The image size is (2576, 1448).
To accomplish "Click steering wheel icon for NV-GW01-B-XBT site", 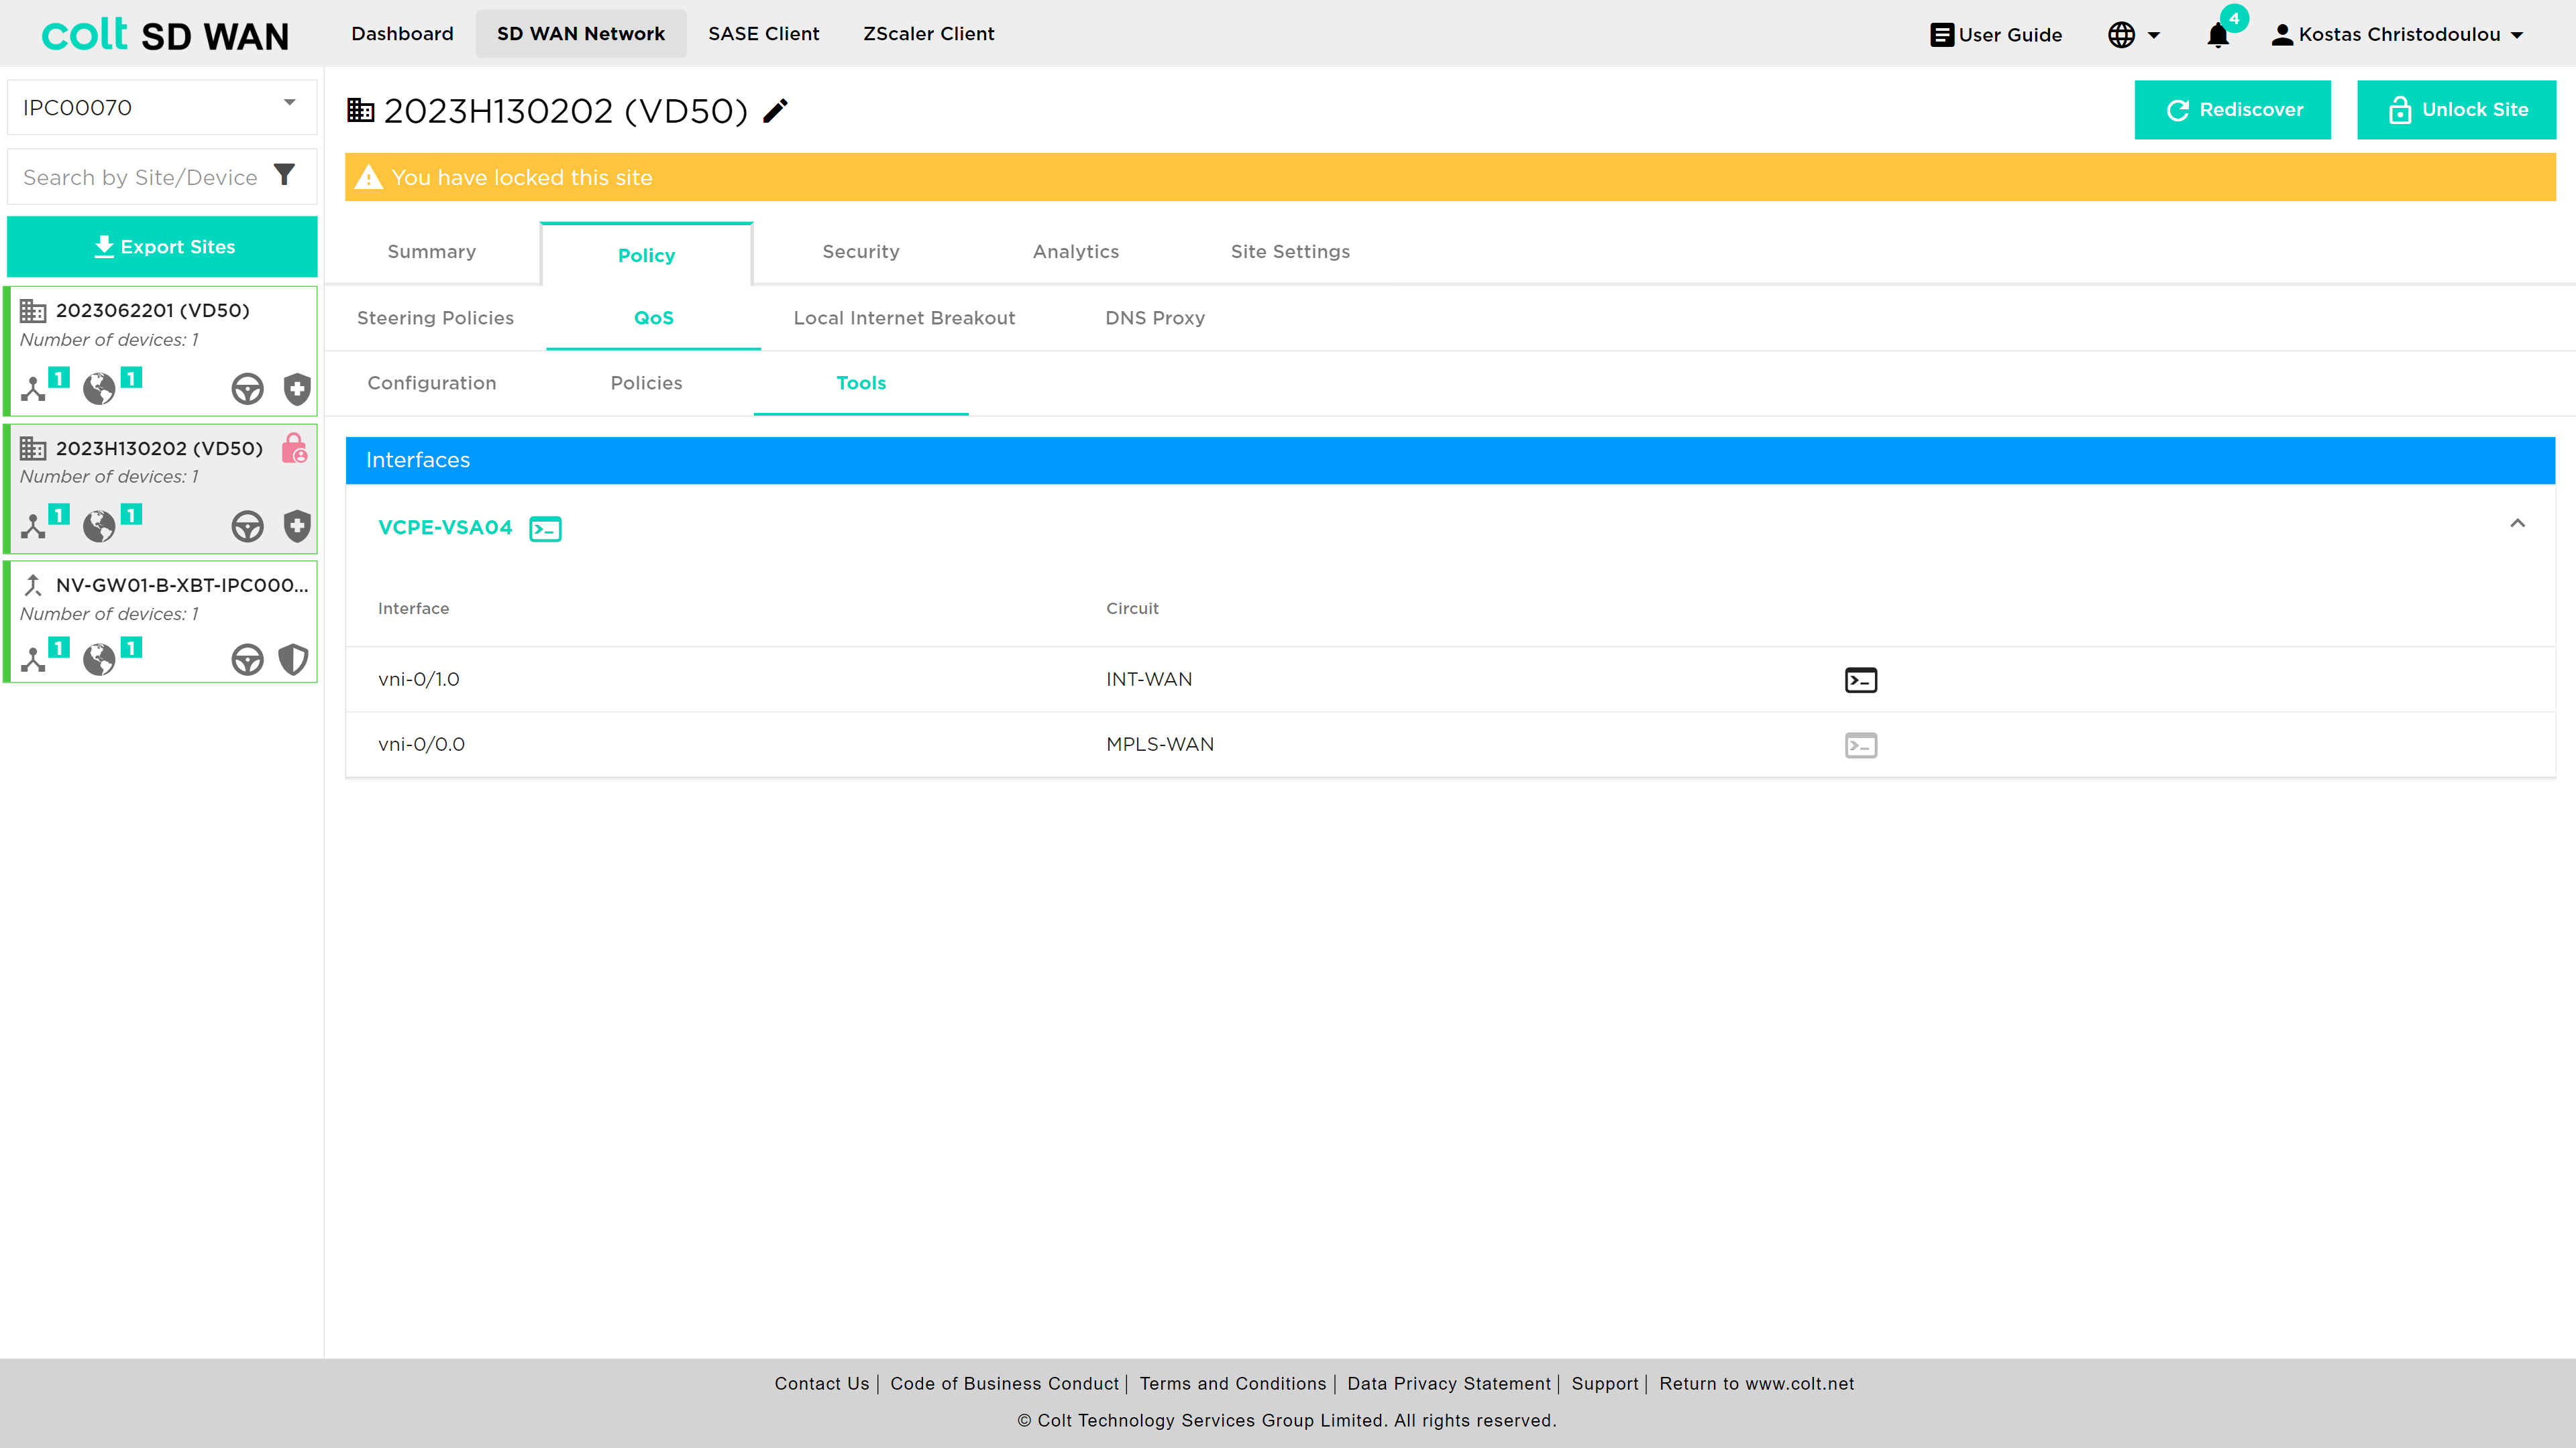I will [247, 660].
